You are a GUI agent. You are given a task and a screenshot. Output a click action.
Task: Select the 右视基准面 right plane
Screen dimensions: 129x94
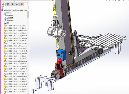coord(10,20)
